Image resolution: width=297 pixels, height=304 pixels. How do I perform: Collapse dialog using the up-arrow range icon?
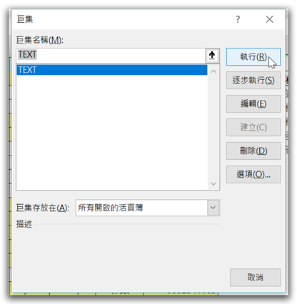(212, 56)
